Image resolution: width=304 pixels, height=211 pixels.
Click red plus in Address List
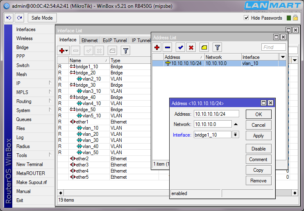(157, 47)
